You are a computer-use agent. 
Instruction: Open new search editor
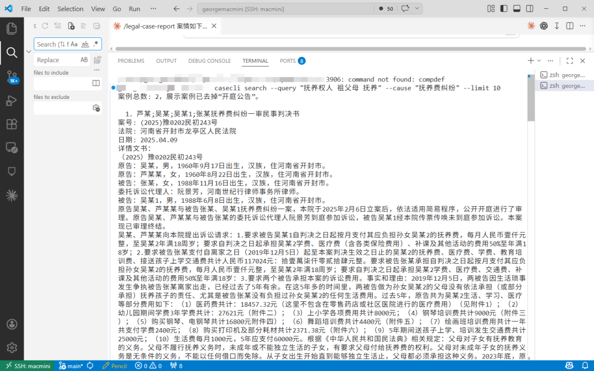point(71,26)
